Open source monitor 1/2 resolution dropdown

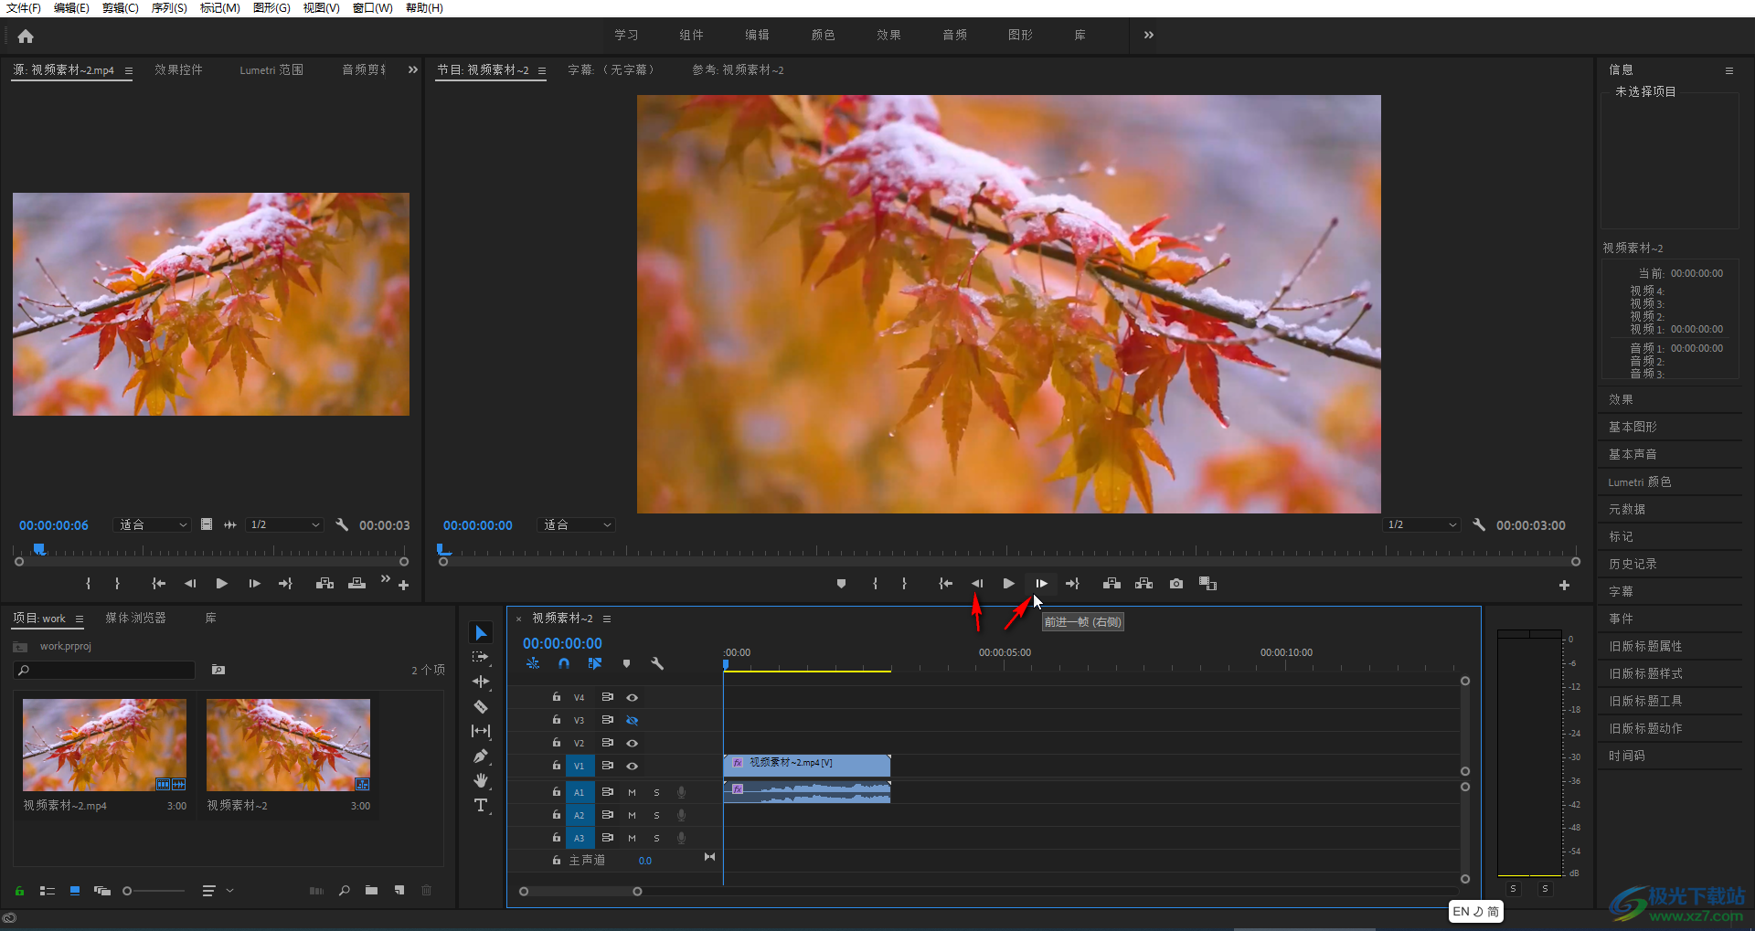(285, 525)
